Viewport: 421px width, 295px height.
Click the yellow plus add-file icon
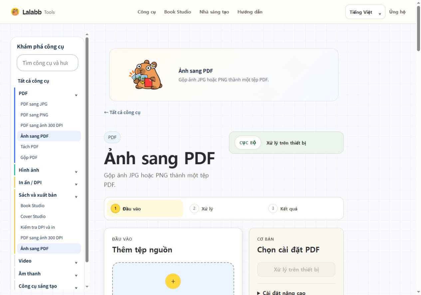pyautogui.click(x=173, y=281)
